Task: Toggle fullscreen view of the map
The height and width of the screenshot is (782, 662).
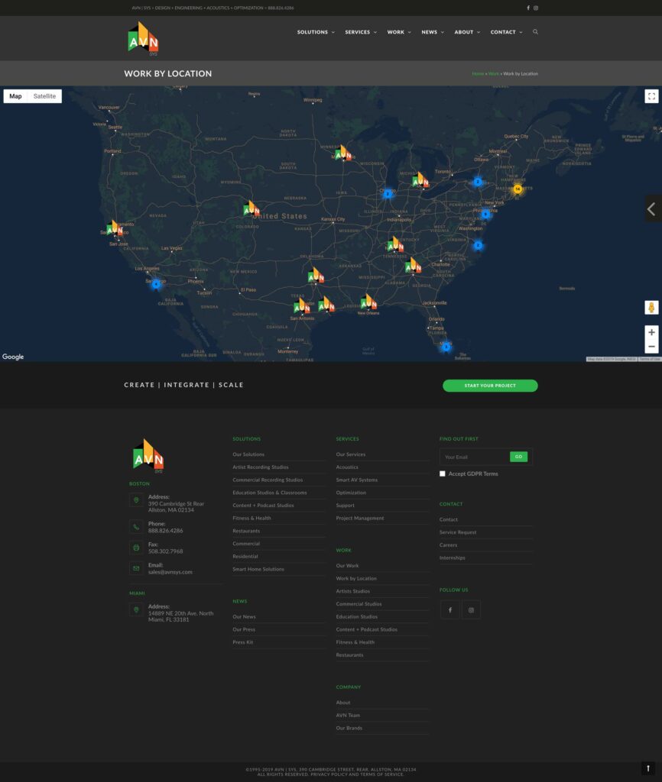Action: click(651, 96)
